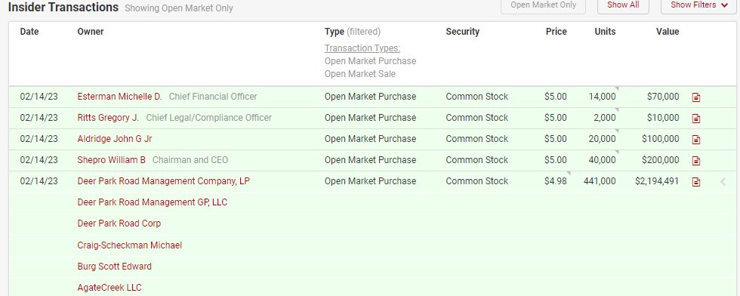The width and height of the screenshot is (740, 296).
Task: Open Ritts Gregory J. owner profile
Action: 108,118
